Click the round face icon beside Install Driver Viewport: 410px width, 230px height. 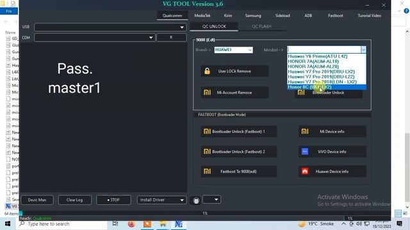tap(196, 201)
